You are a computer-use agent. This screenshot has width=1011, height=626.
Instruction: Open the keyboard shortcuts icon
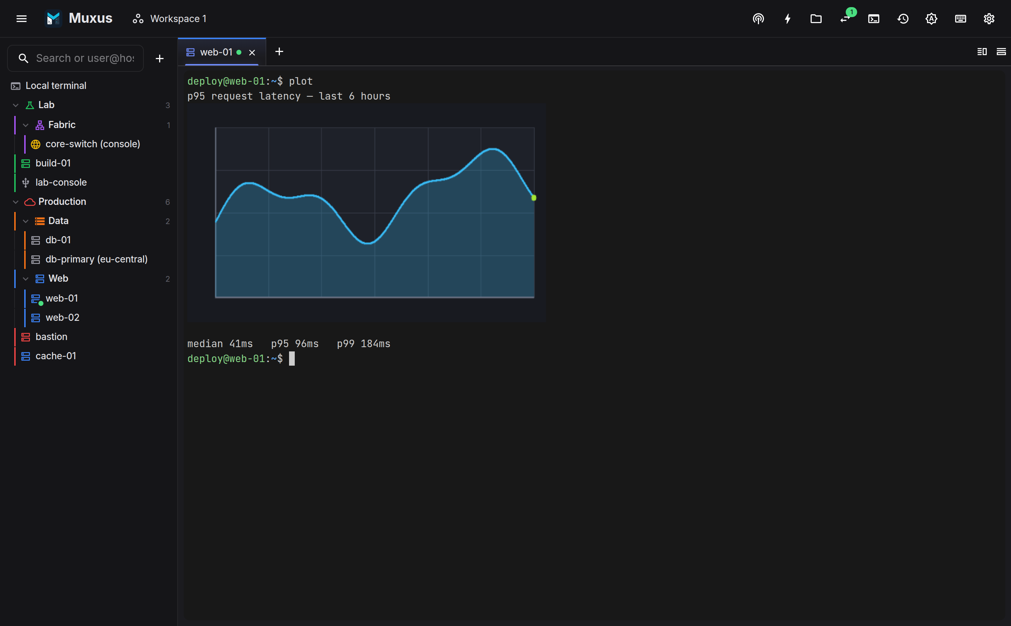tap(960, 18)
